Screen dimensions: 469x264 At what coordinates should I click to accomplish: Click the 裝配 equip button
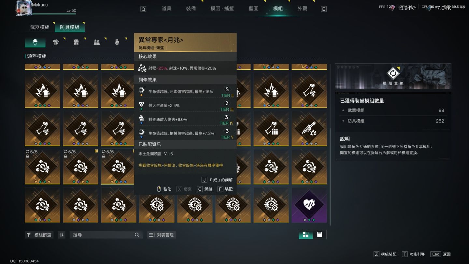point(225,189)
